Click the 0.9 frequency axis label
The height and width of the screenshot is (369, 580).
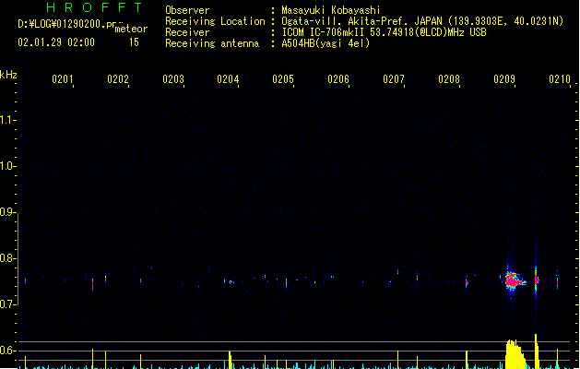coord(7,212)
